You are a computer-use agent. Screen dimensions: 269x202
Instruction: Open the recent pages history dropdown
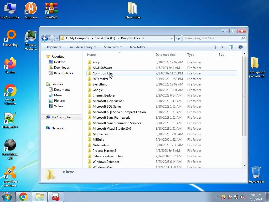[57, 38]
